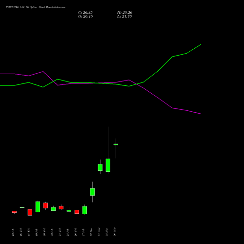
Task: Click the 19 Feb tall green candlestick
Action: pyautogui.click(x=38, y=207)
